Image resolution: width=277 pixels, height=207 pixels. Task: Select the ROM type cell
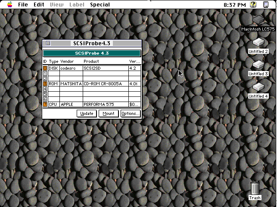point(54,84)
